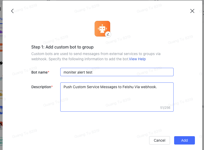204x150 pixels.
Task: Open the yellow group chat avatar
Action: (1, 94)
